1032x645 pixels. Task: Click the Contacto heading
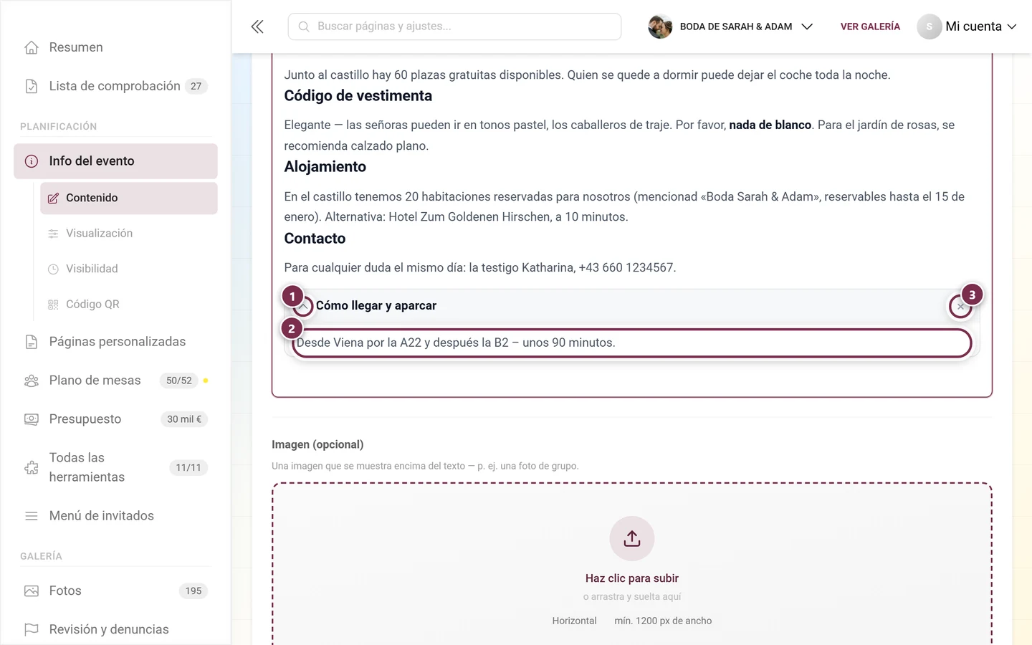(x=315, y=239)
